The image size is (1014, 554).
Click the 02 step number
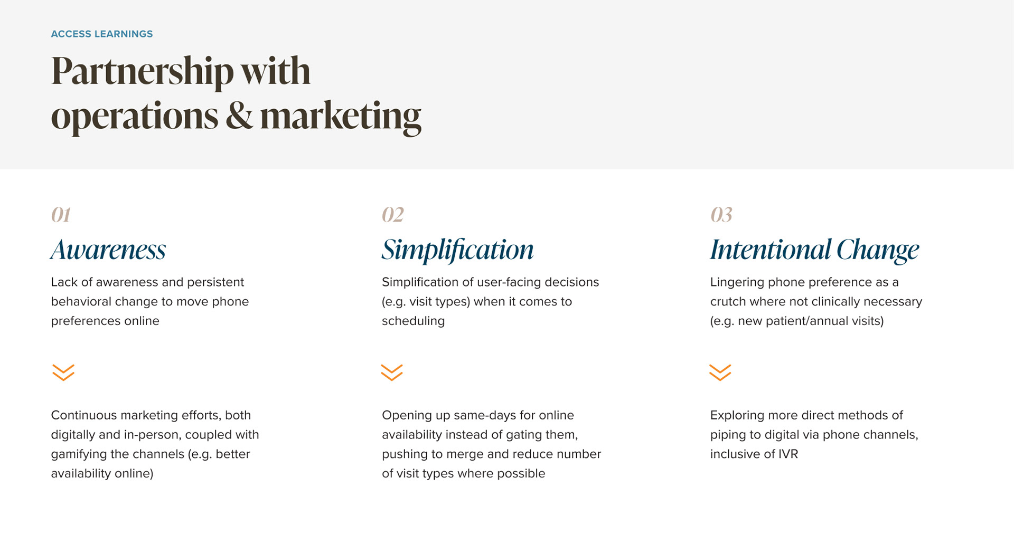(x=393, y=215)
